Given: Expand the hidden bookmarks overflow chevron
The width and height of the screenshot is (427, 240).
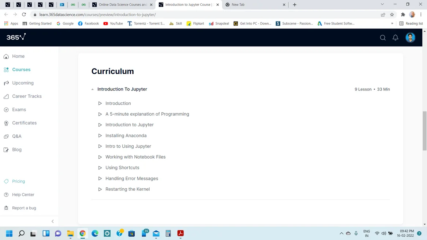Looking at the screenshot, I should (x=392, y=23).
